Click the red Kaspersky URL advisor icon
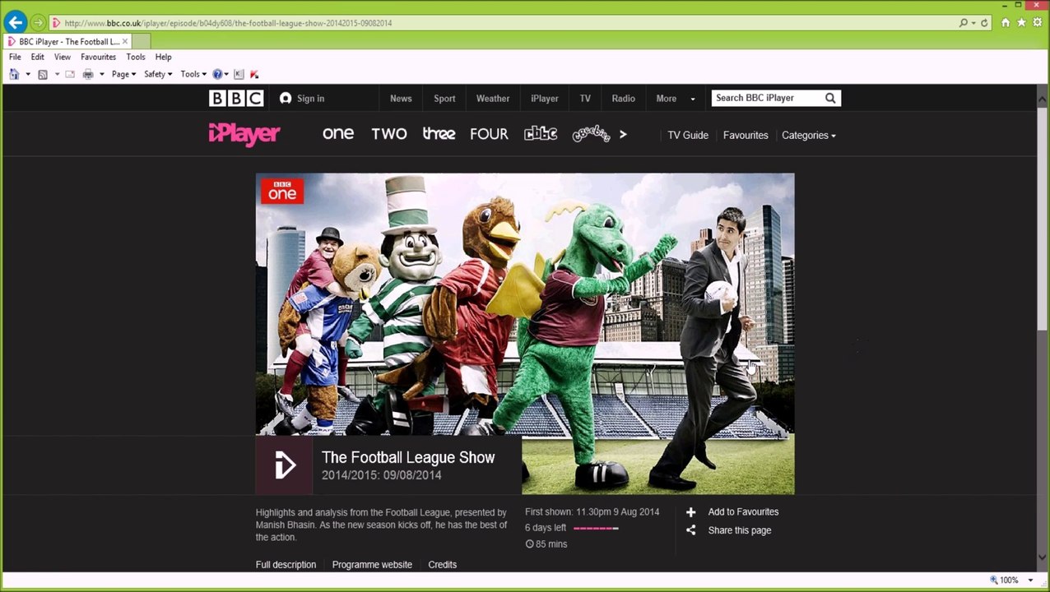 point(254,74)
